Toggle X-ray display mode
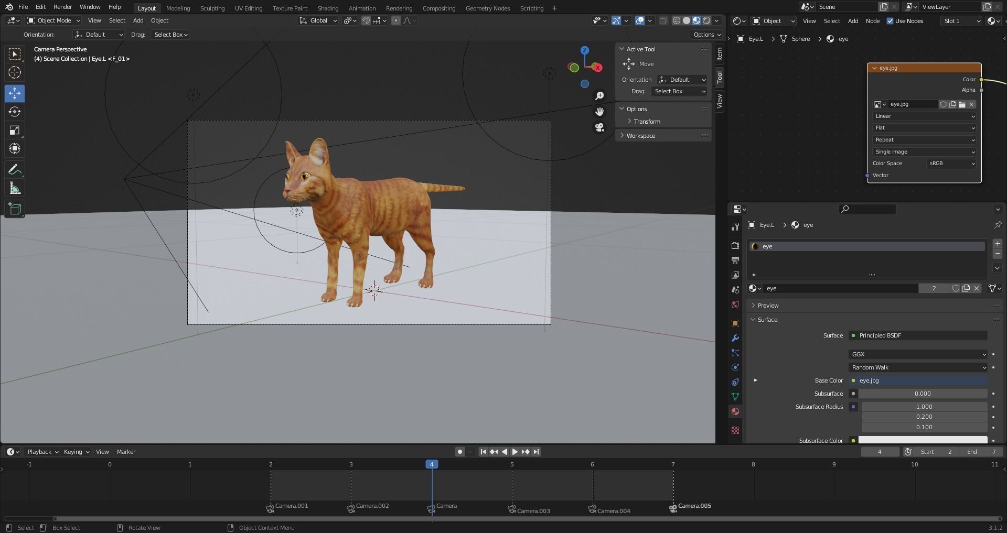 click(663, 20)
